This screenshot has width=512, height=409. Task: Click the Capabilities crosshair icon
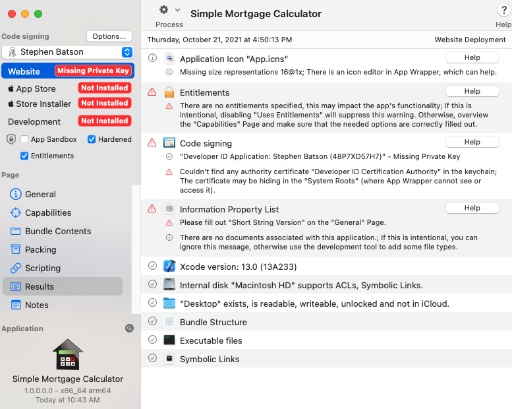click(16, 212)
